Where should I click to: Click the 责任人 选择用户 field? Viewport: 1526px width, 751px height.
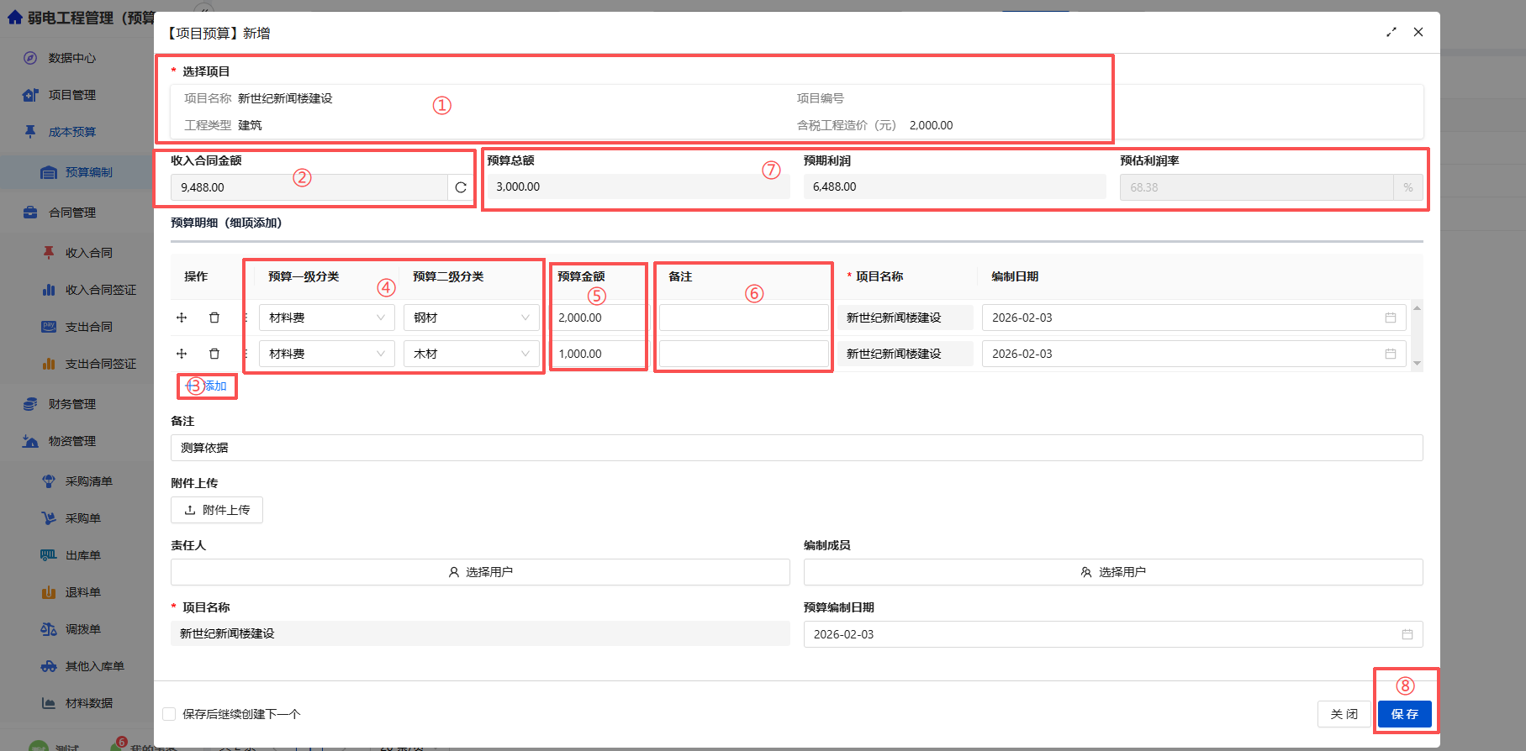[x=480, y=572]
